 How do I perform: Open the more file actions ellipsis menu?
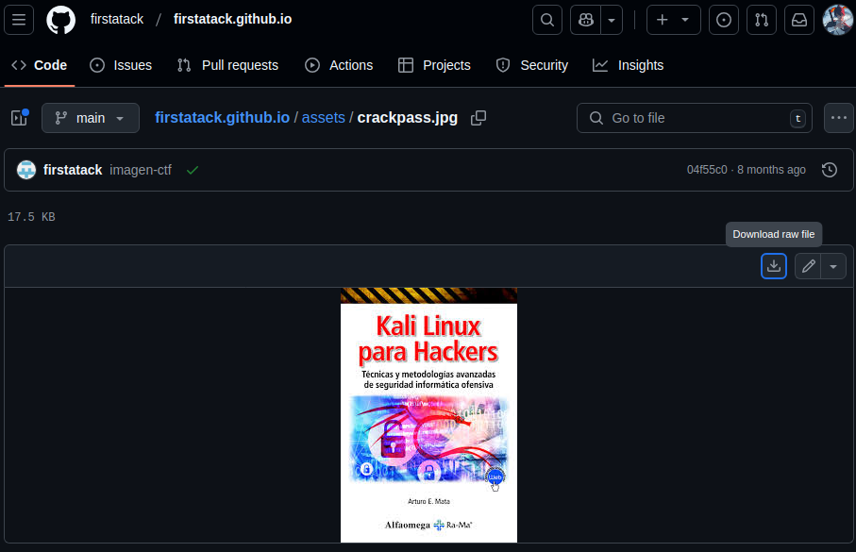[x=838, y=118]
